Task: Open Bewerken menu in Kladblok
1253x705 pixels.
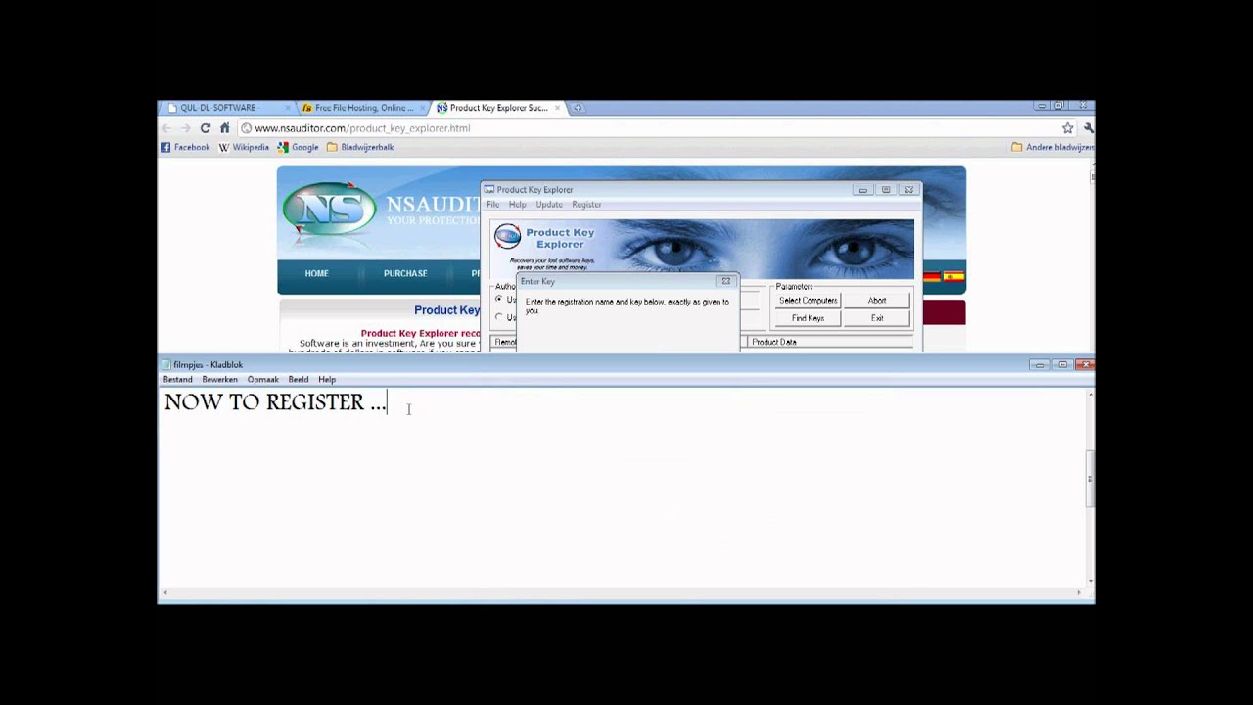Action: click(219, 380)
